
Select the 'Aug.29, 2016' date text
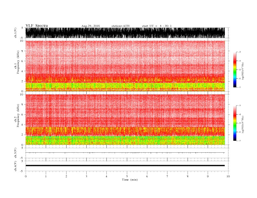click(x=91, y=26)
